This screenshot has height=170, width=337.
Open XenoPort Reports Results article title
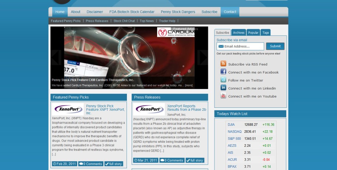tap(187, 108)
